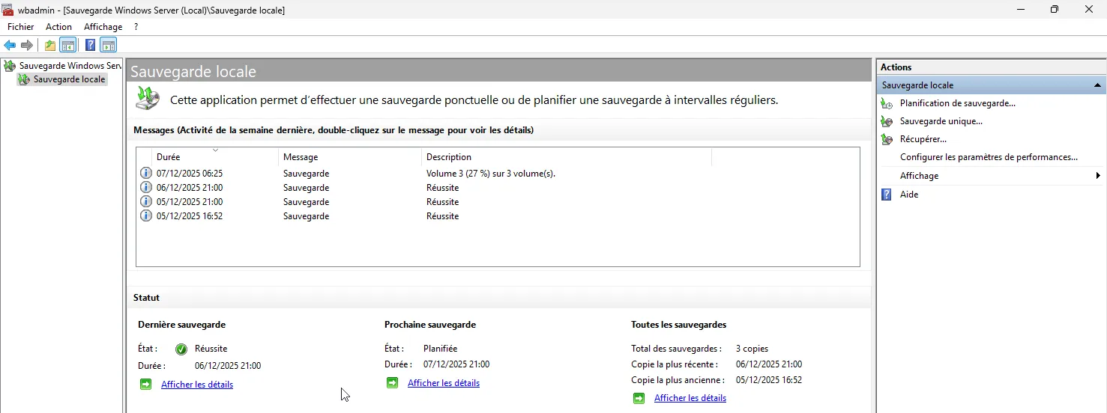
Task: Click 'Volume 3 (27 %) sur 3 volume(s).' description
Action: [x=491, y=174]
